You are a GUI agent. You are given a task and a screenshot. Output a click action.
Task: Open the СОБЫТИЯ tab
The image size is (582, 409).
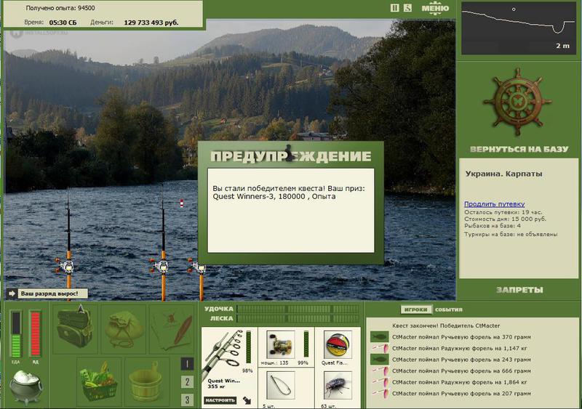[448, 309]
